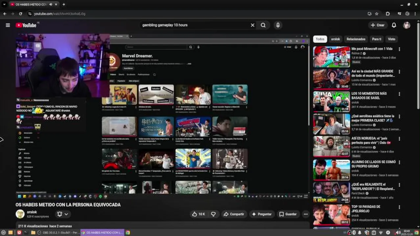Open options for 'ASÍ ES NORUEGA' video
420x236 pixels.
click(x=399, y=139)
